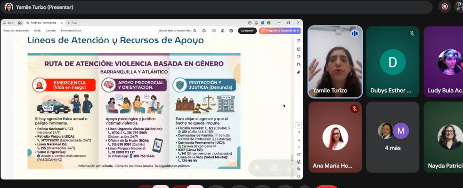Viewport: 463px width, 188px height.
Task: Open Todas las herramientas menu
Action: pos(16,31)
